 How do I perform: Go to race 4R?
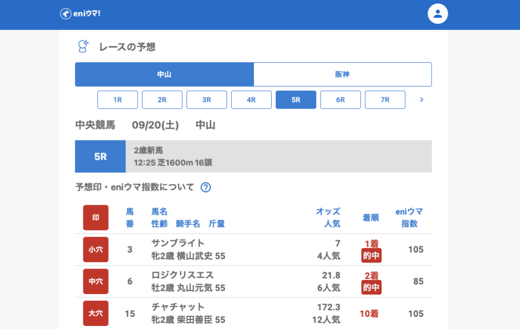pyautogui.click(x=251, y=100)
